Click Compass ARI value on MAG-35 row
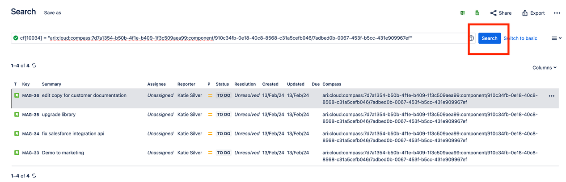The image size is (566, 182). (x=430, y=118)
